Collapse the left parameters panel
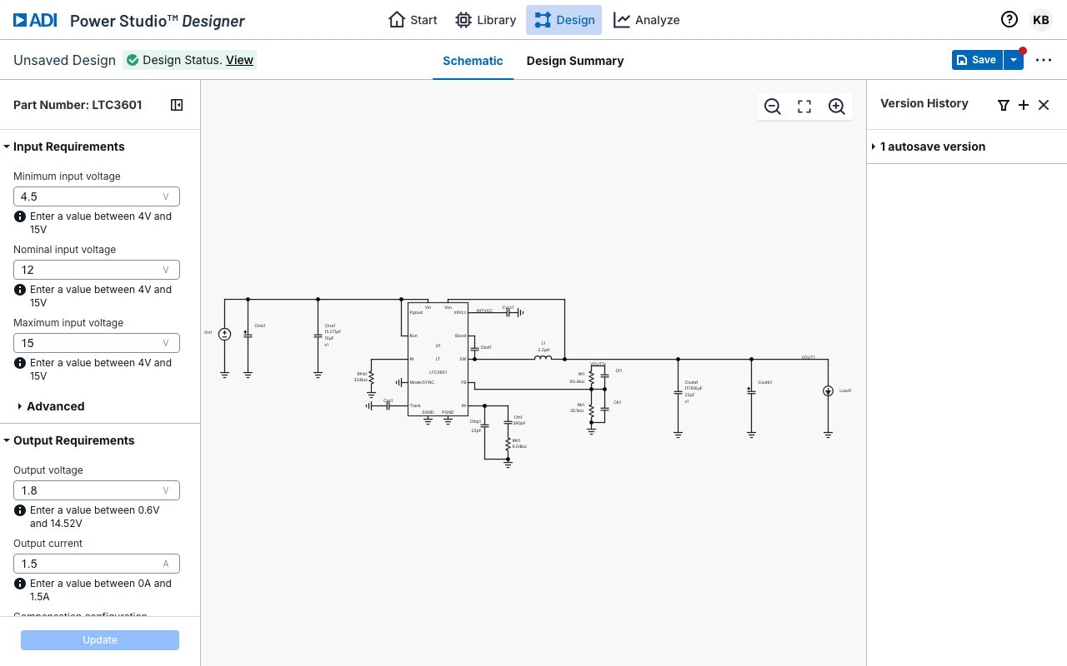The height and width of the screenshot is (666, 1067). [x=177, y=105]
